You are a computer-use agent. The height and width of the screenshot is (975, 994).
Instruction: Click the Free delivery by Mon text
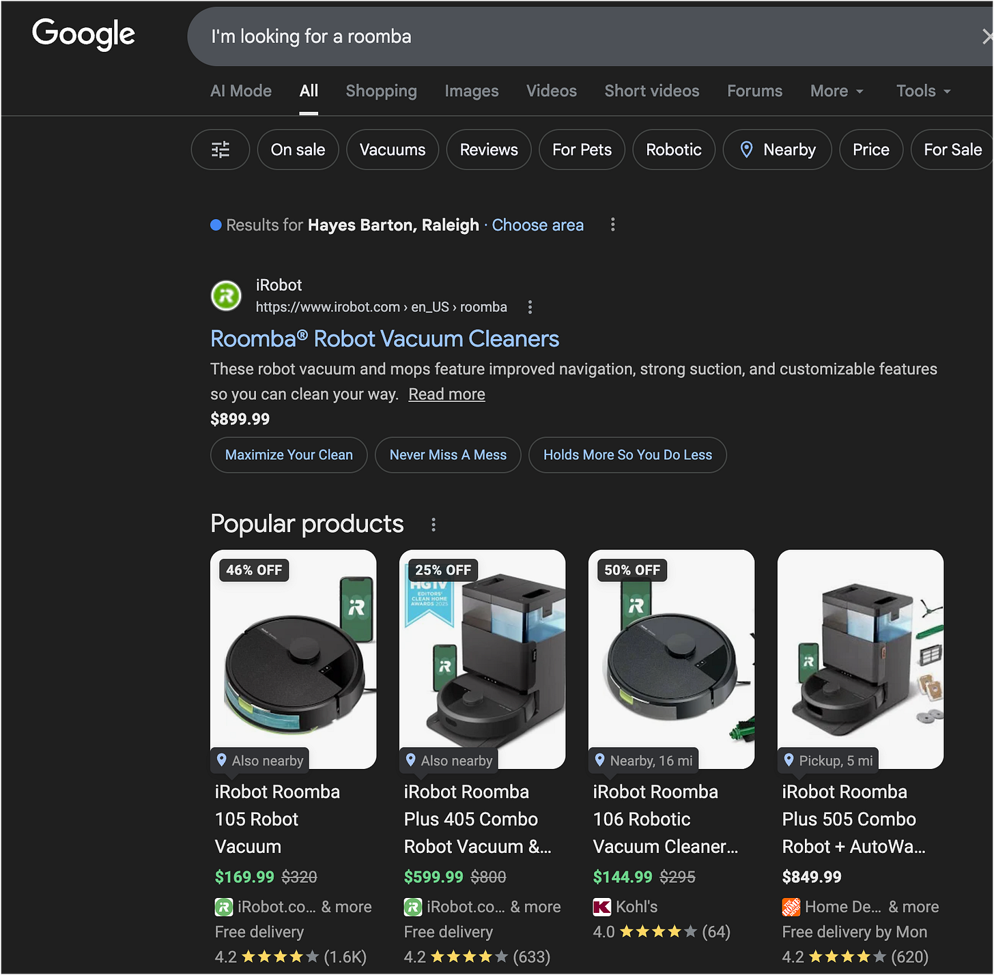coord(855,931)
